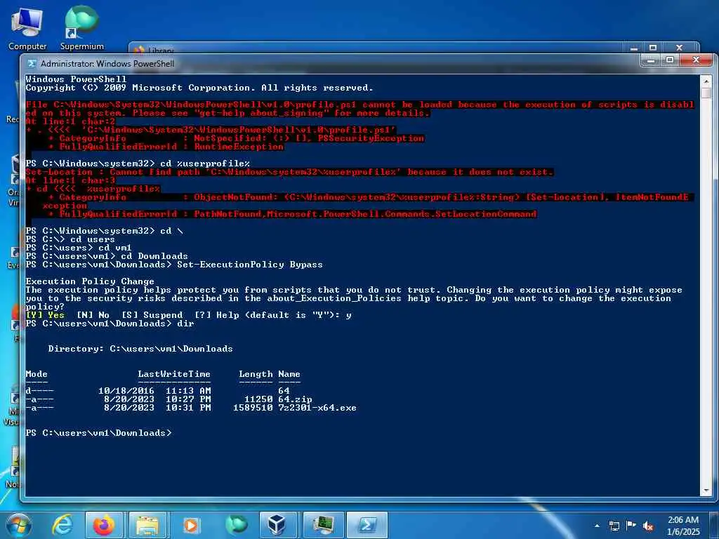Click the Length column header
The height and width of the screenshot is (539, 719).
point(256,374)
